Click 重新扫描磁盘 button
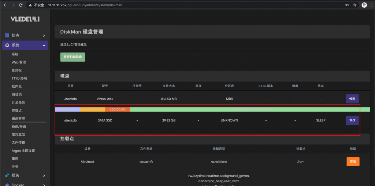375x186 pixels. [x=73, y=57]
